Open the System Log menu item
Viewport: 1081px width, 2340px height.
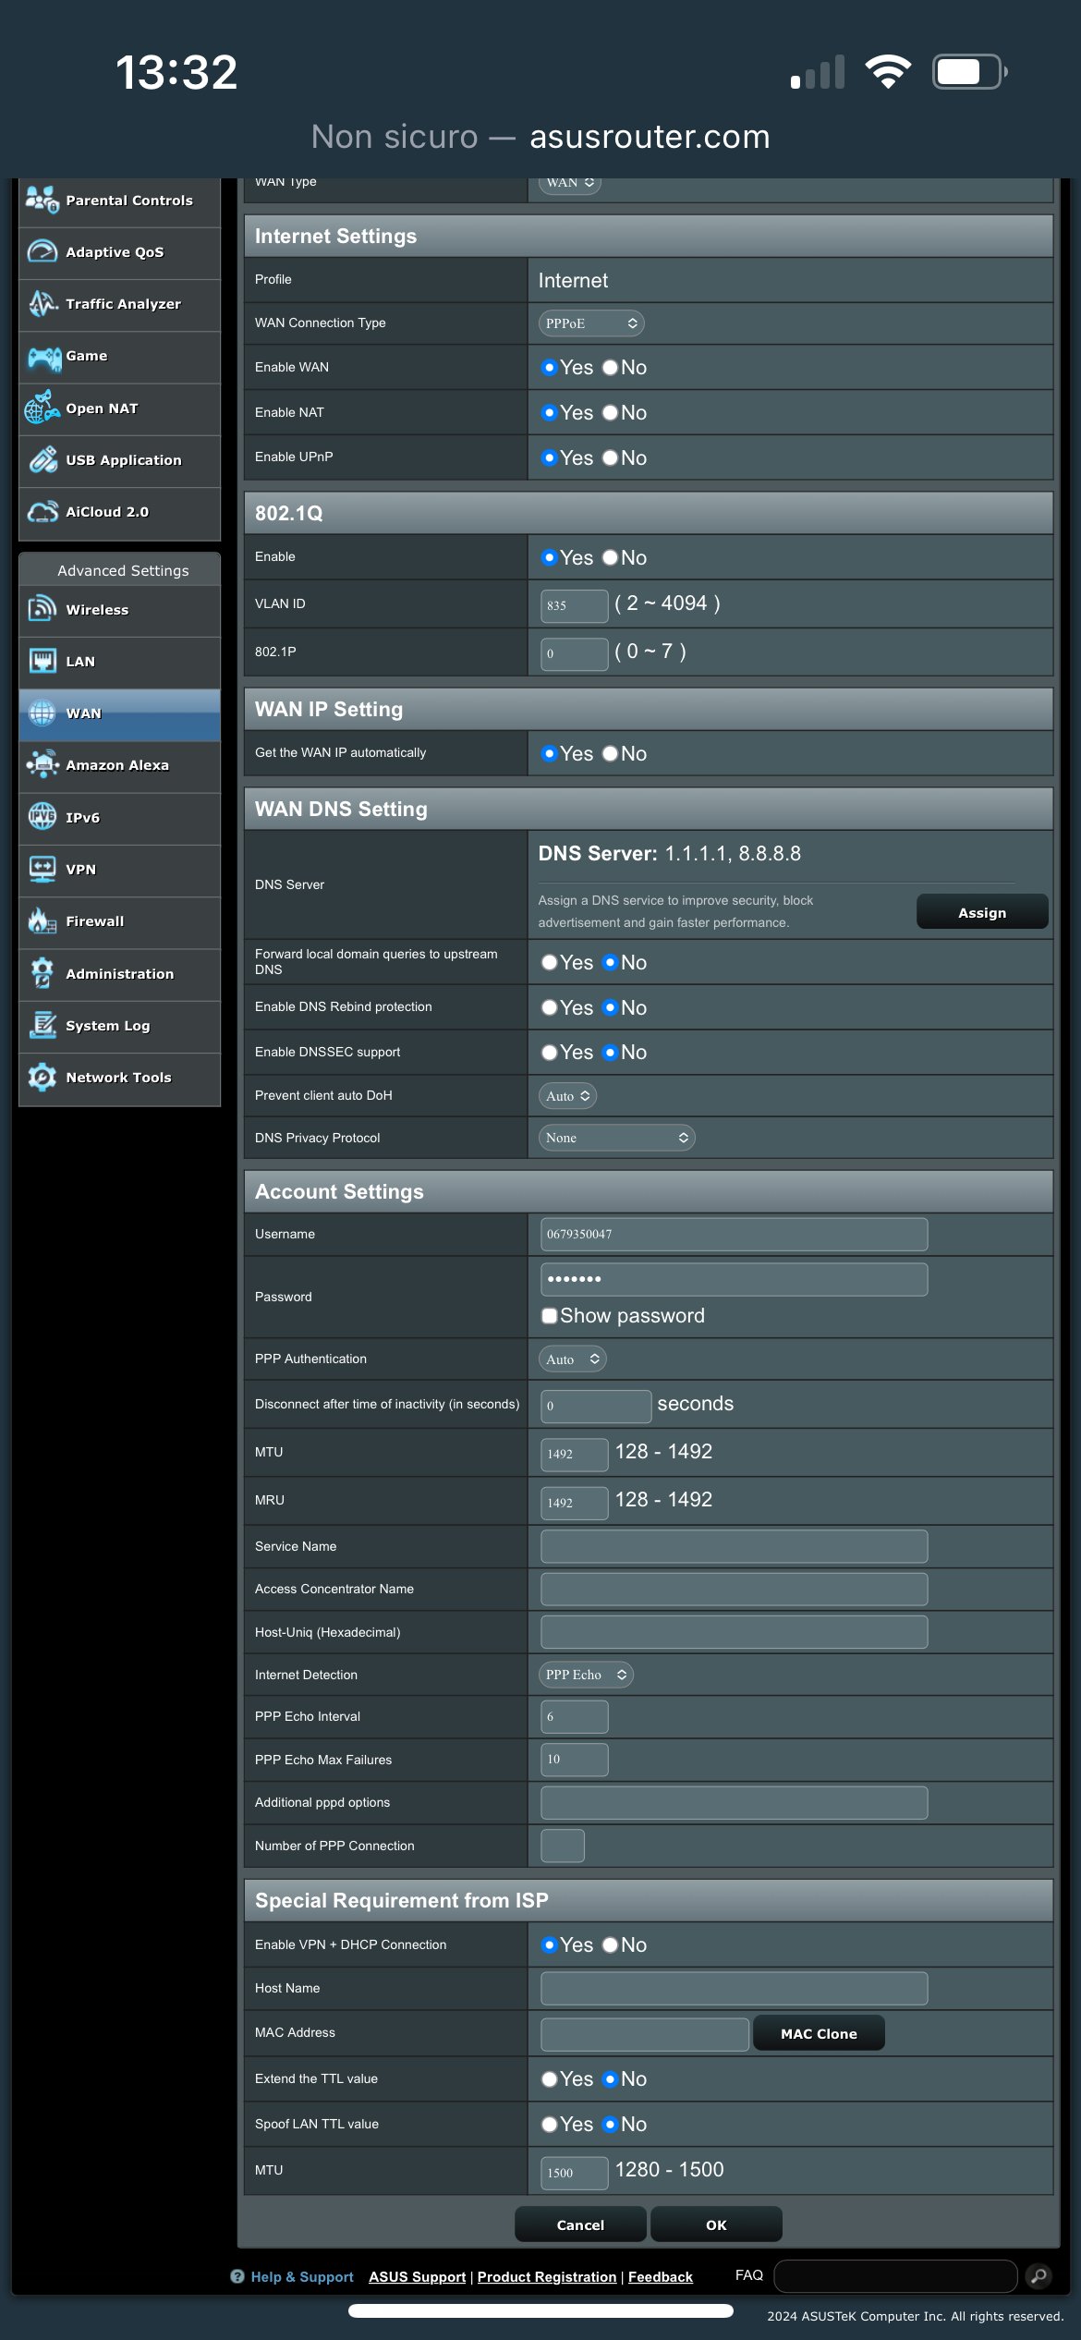tap(107, 1026)
